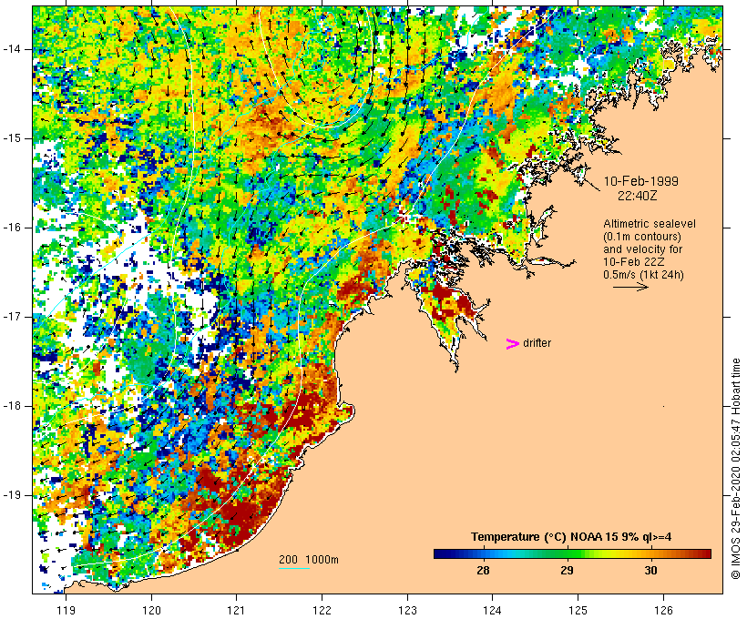Image resolution: width=747 pixels, height=619 pixels.
Task: Click the latitude axis label '-18'
Action: [x=12, y=406]
